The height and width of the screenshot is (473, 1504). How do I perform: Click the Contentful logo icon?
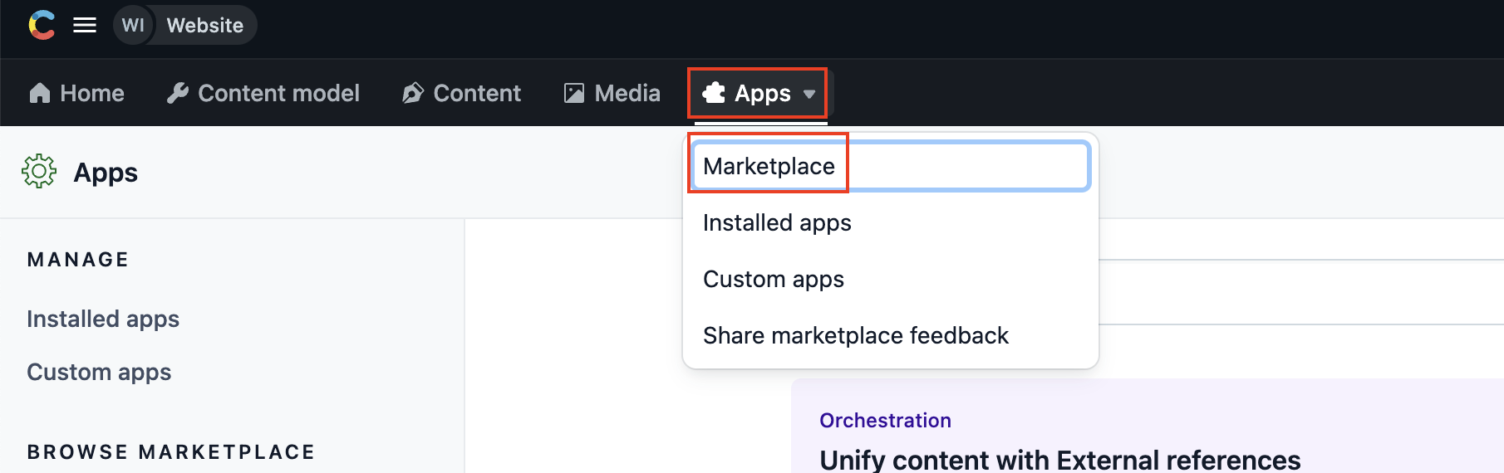point(42,25)
